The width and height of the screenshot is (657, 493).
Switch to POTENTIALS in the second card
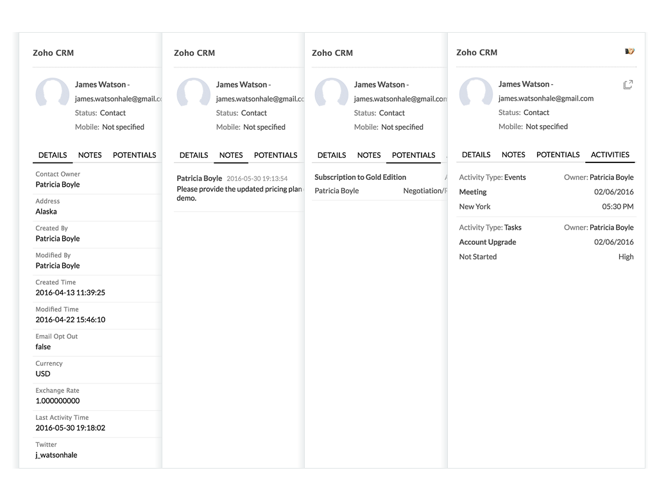(x=276, y=155)
